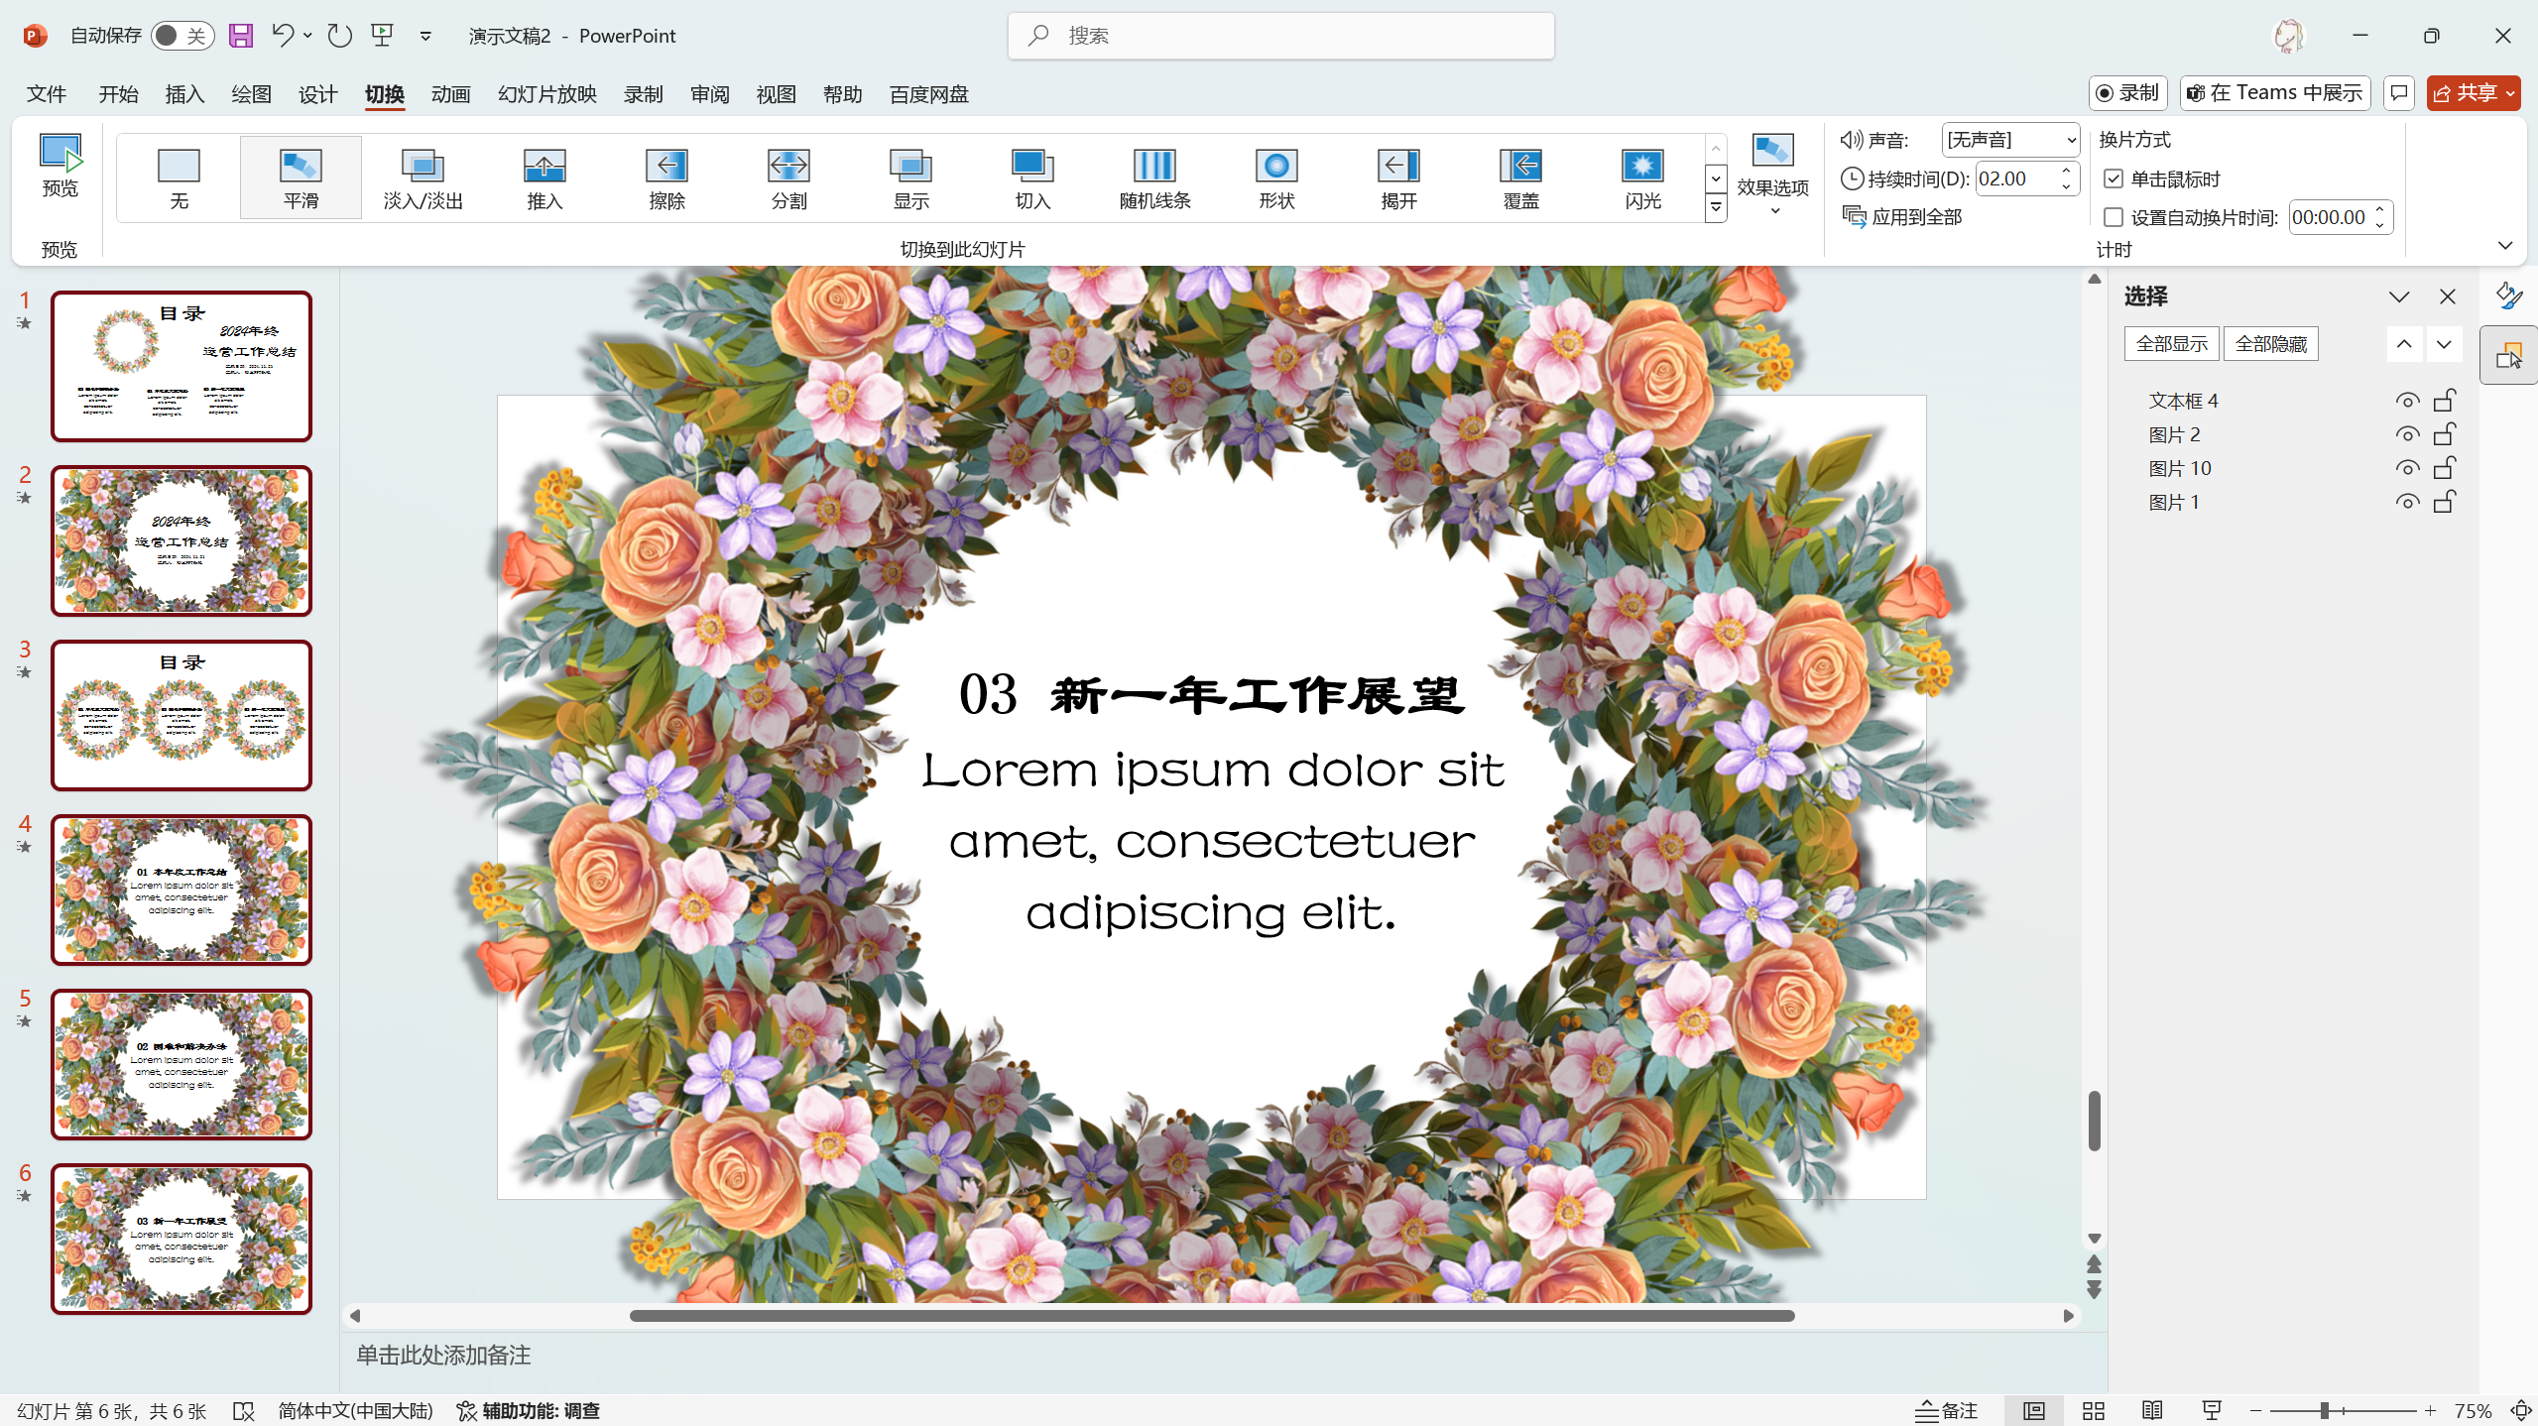
Task: Switch to Reading view icon
Action: coord(2152,1410)
